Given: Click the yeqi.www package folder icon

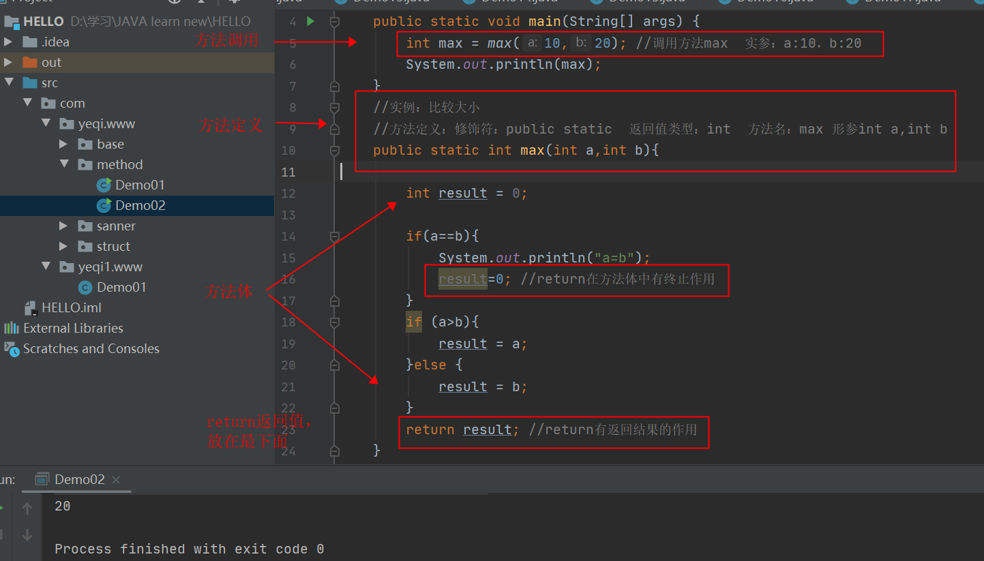Looking at the screenshot, I should (x=67, y=123).
